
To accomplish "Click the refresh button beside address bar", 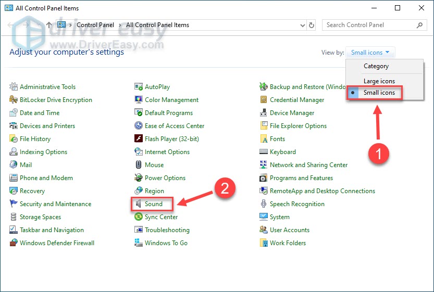I will click(x=312, y=25).
